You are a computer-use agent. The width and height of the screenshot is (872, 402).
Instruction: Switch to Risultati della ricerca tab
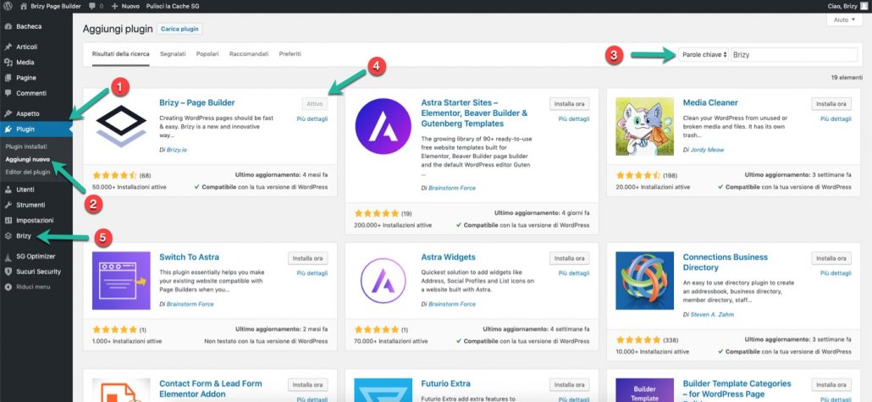click(121, 54)
